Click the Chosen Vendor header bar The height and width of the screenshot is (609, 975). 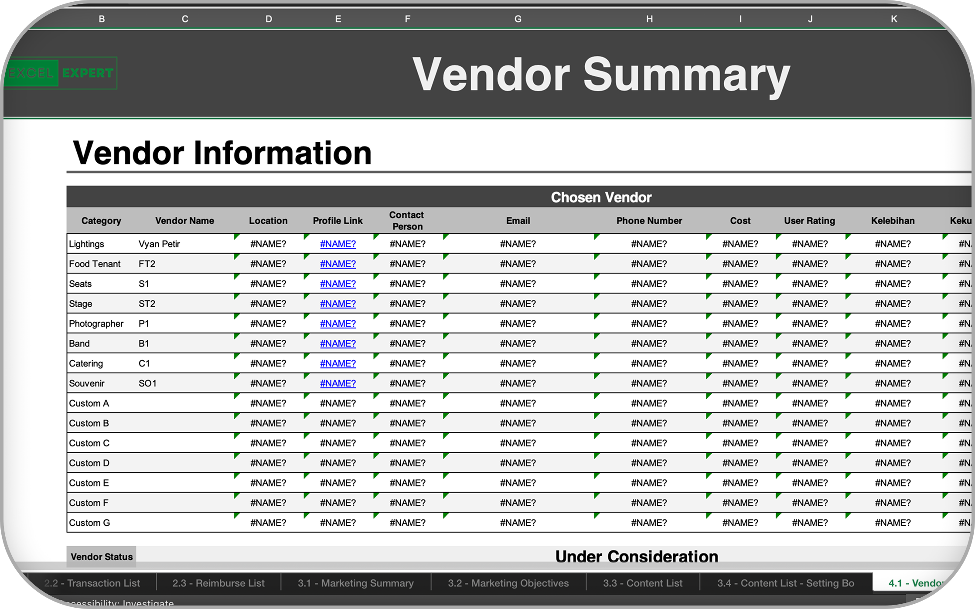coord(601,197)
